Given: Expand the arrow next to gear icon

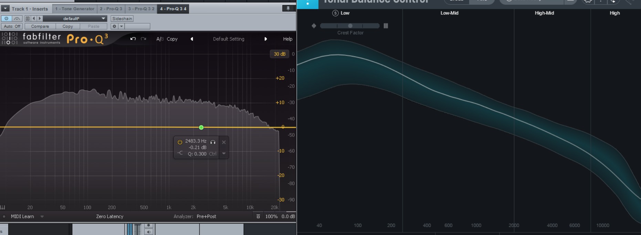Looking at the screenshot, I should point(121,26).
